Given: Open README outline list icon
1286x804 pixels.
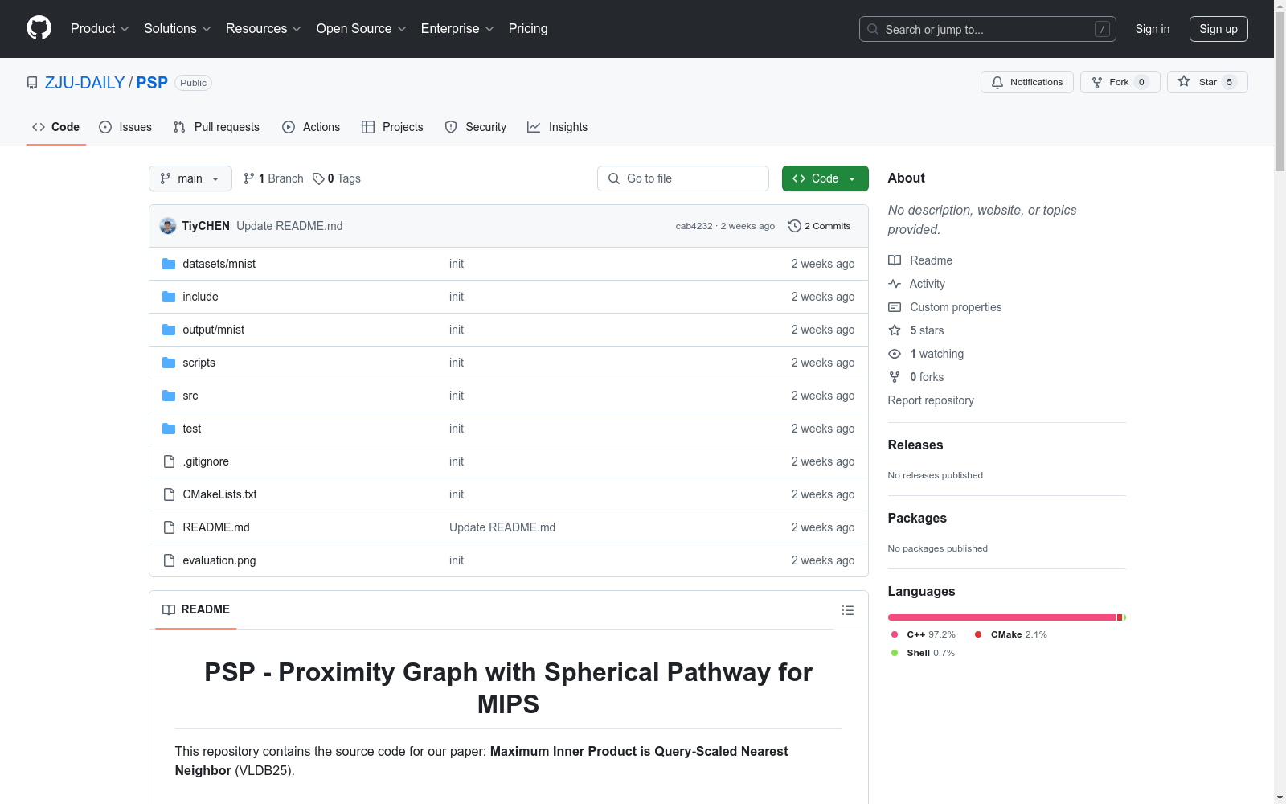Looking at the screenshot, I should (847, 610).
